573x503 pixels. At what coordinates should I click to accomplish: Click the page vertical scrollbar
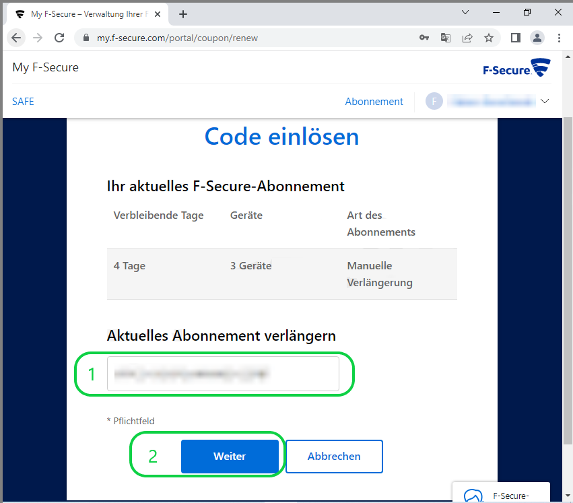pos(568,281)
